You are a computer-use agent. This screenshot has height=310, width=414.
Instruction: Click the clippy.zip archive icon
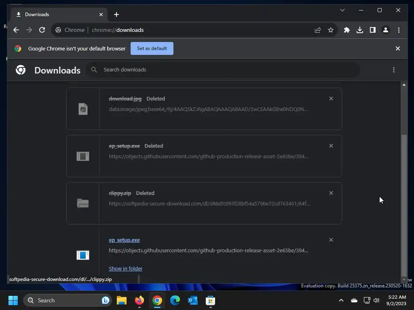83,203
